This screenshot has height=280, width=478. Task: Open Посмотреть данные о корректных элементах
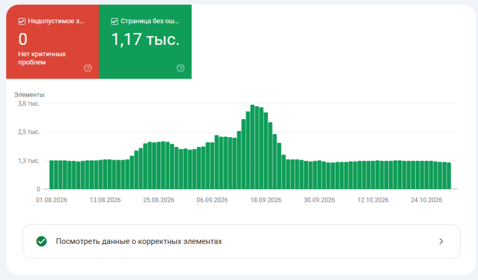pyautogui.click(x=241, y=241)
